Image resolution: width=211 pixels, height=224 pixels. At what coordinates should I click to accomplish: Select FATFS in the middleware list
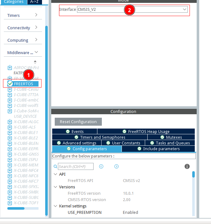tap(19, 73)
